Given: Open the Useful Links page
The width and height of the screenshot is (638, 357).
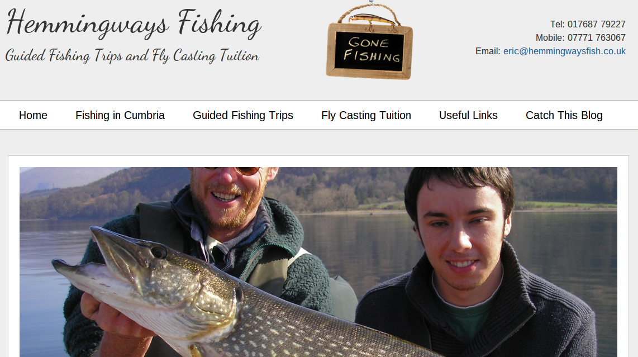Looking at the screenshot, I should click(x=468, y=116).
